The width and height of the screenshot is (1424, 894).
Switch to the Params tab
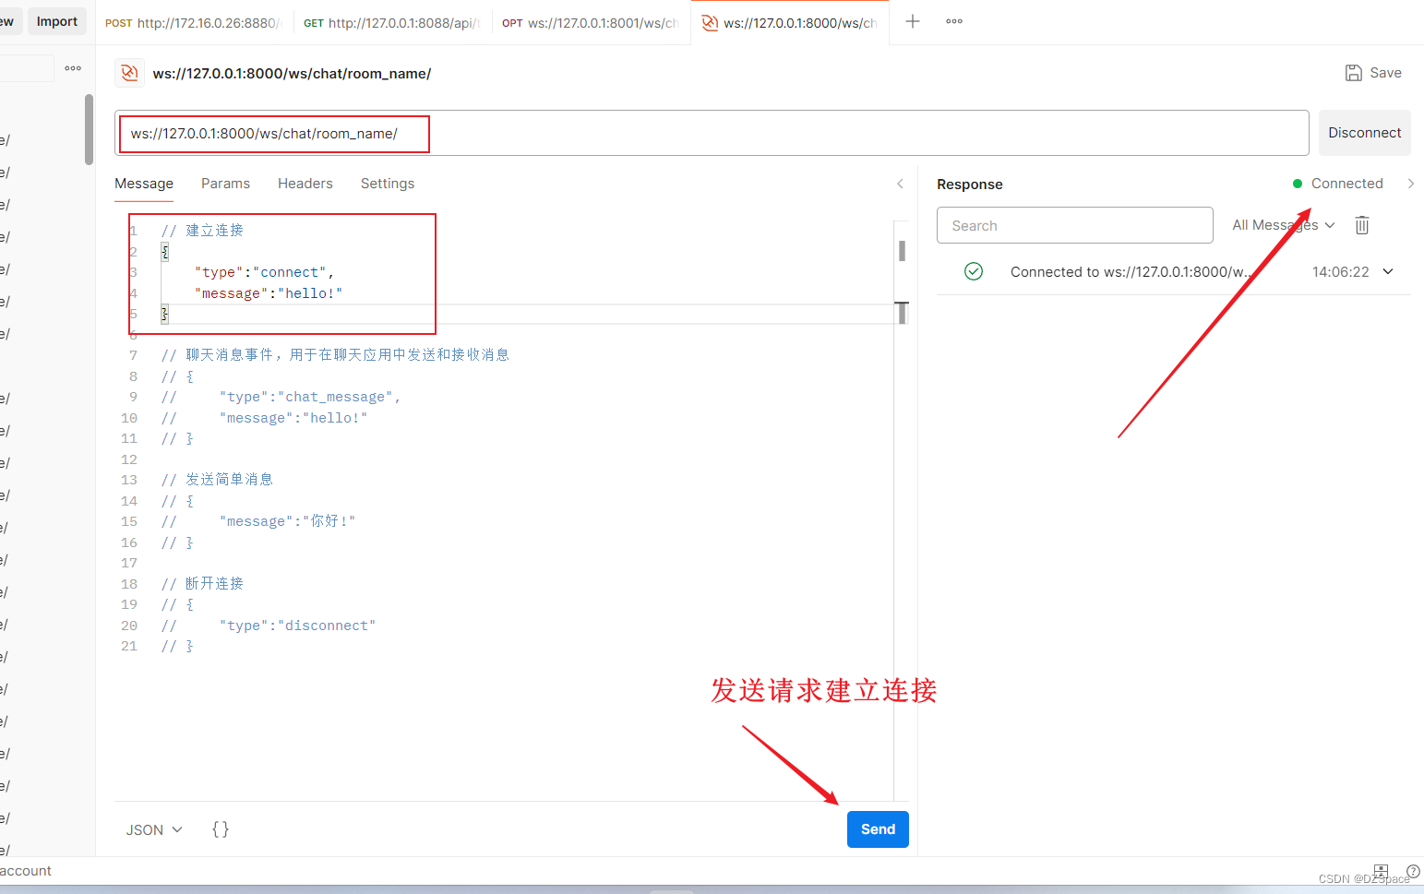(225, 183)
